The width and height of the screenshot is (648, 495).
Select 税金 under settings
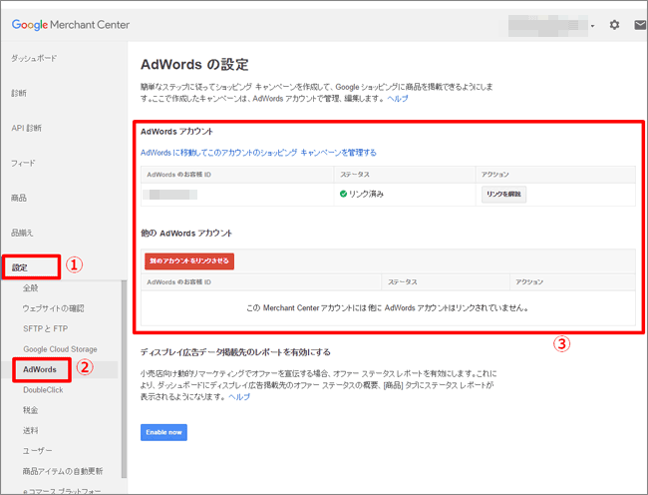tap(31, 410)
